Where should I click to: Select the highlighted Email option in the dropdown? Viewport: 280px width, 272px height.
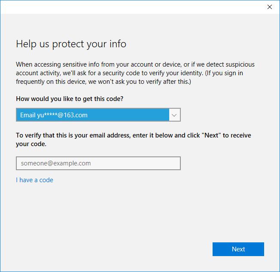pos(92,115)
